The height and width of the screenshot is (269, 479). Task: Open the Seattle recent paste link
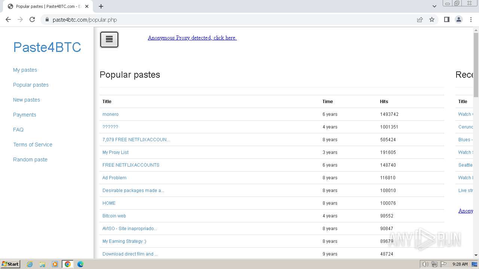click(x=466, y=165)
